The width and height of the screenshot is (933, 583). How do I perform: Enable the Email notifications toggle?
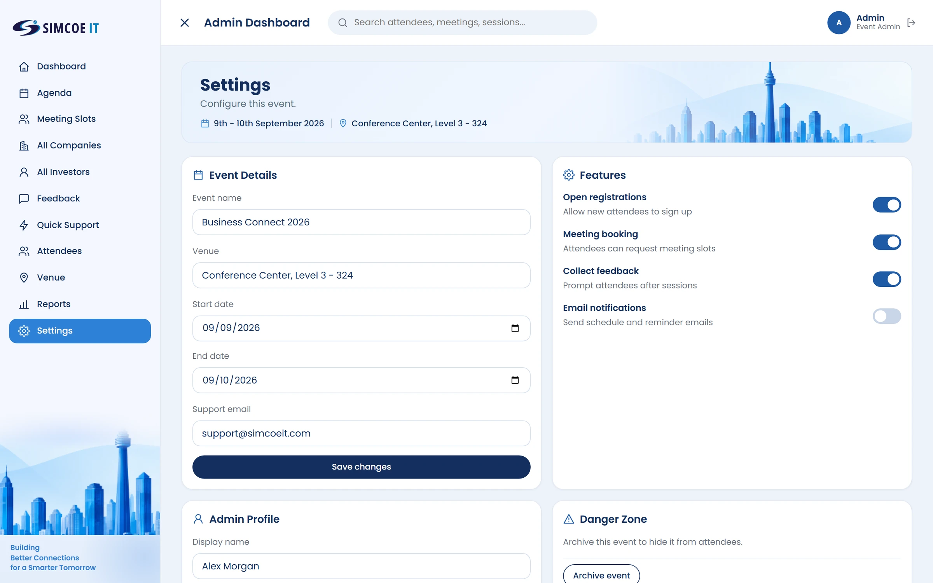(887, 316)
